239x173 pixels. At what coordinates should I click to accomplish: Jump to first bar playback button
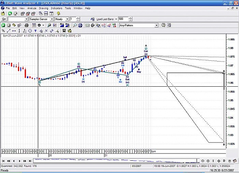coord(3,161)
